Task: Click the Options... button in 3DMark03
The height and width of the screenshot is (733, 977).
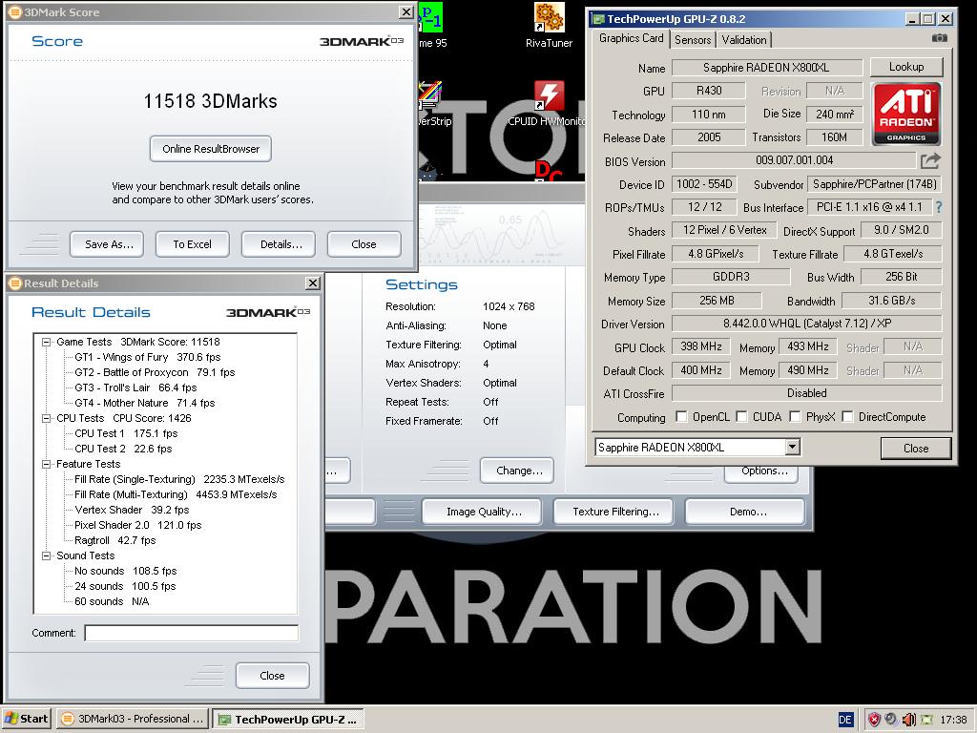Action: (x=761, y=472)
